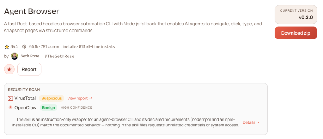The width and height of the screenshot is (323, 139).
Task: Select the v0.2.0 version number
Action: pos(306,17)
